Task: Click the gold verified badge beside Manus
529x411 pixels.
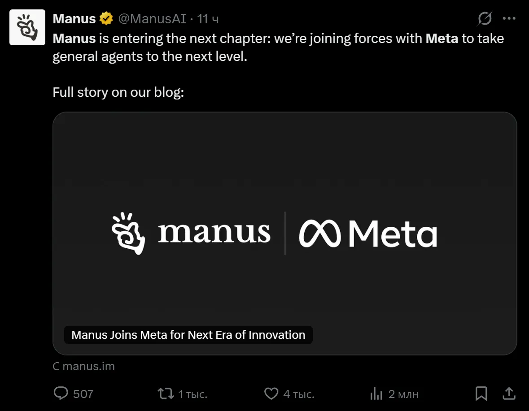Action: pyautogui.click(x=106, y=18)
